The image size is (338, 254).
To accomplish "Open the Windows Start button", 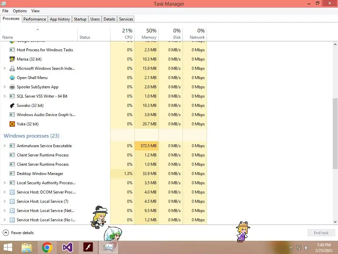I will click(8, 247).
